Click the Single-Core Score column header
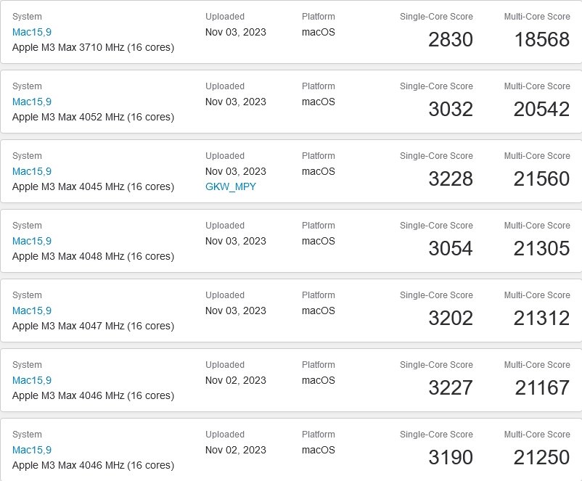 (x=436, y=16)
